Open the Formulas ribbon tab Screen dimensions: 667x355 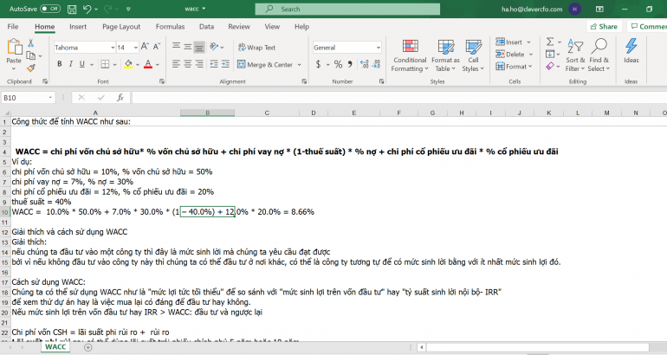click(x=170, y=27)
